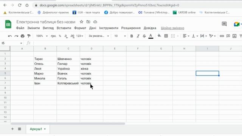Open the borders tool
Viewport: 242px width, 136px height.
coord(166,36)
